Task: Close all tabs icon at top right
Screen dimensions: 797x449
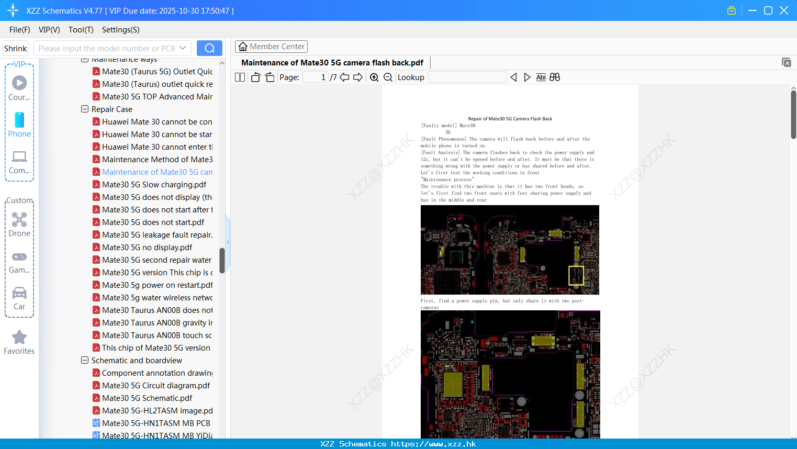Action: (x=787, y=62)
